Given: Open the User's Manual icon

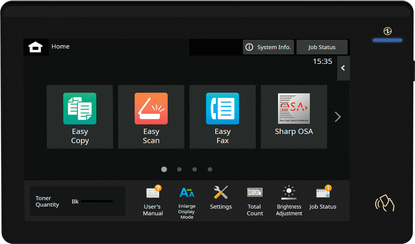Looking at the screenshot, I should (153, 201).
